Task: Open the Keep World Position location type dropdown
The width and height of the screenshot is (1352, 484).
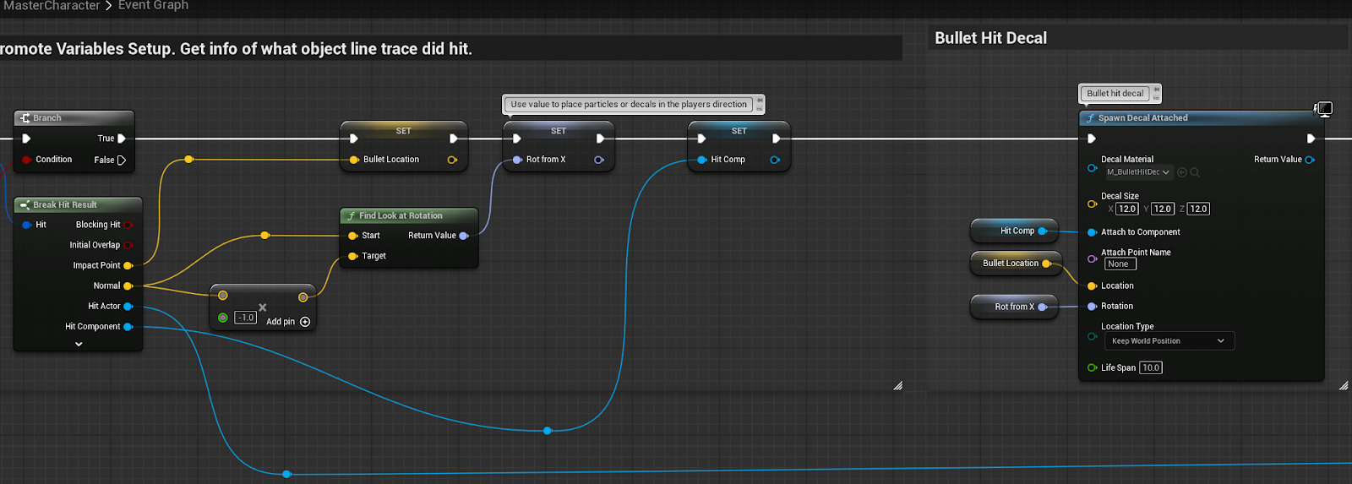Action: point(1169,341)
